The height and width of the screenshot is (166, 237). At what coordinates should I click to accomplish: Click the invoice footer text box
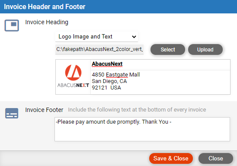(142, 129)
